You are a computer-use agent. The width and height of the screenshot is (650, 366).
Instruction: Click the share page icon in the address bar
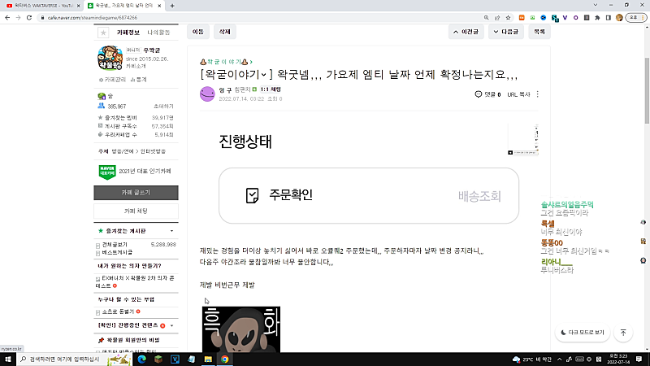(x=497, y=18)
